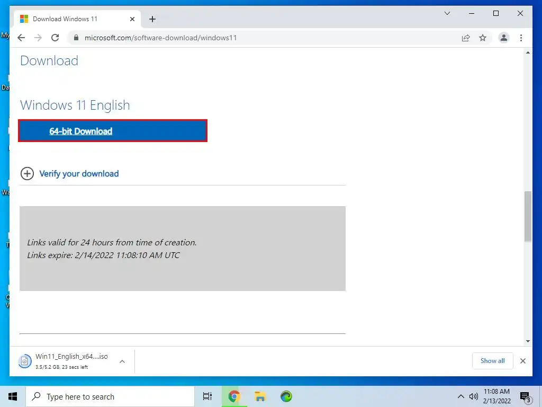Expand the Verify your download section
This screenshot has height=407, width=542.
(x=27, y=173)
